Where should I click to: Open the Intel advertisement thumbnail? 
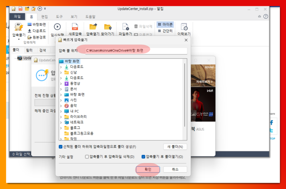pos(203,104)
